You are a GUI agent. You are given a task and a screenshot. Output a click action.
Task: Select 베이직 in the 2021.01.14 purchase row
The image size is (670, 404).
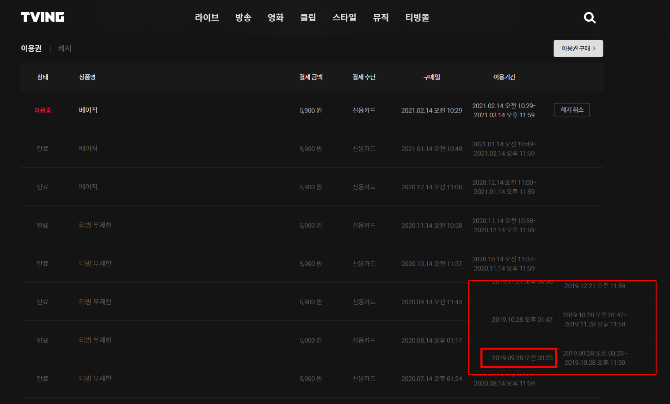coord(88,148)
